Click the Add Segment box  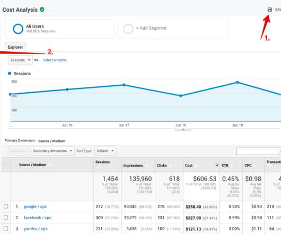[x=173, y=29]
